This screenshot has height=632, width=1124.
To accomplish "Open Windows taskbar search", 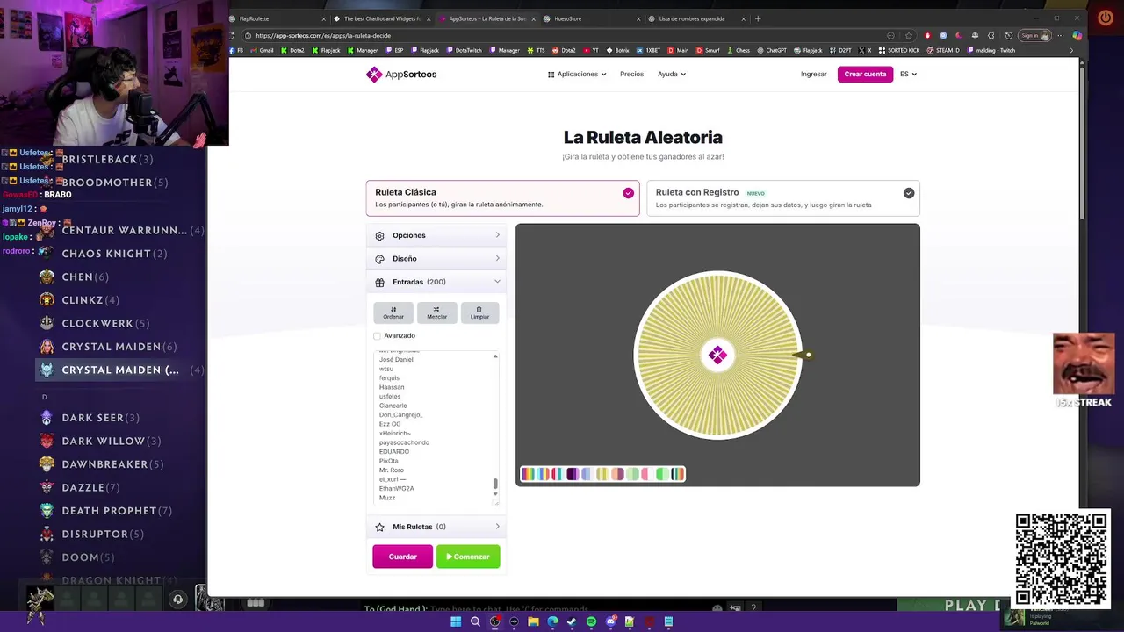I will pos(475,621).
